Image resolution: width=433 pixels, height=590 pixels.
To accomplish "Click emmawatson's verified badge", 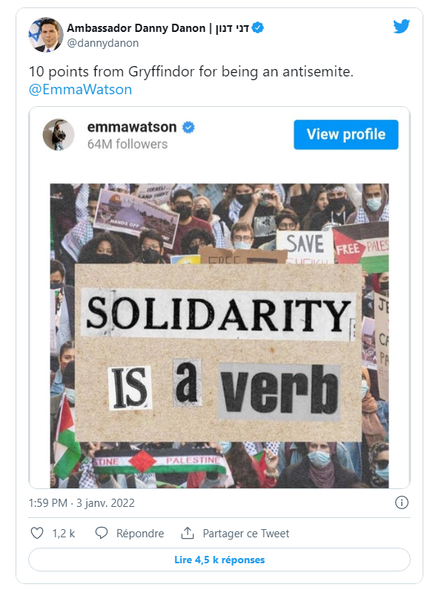I will click(188, 128).
